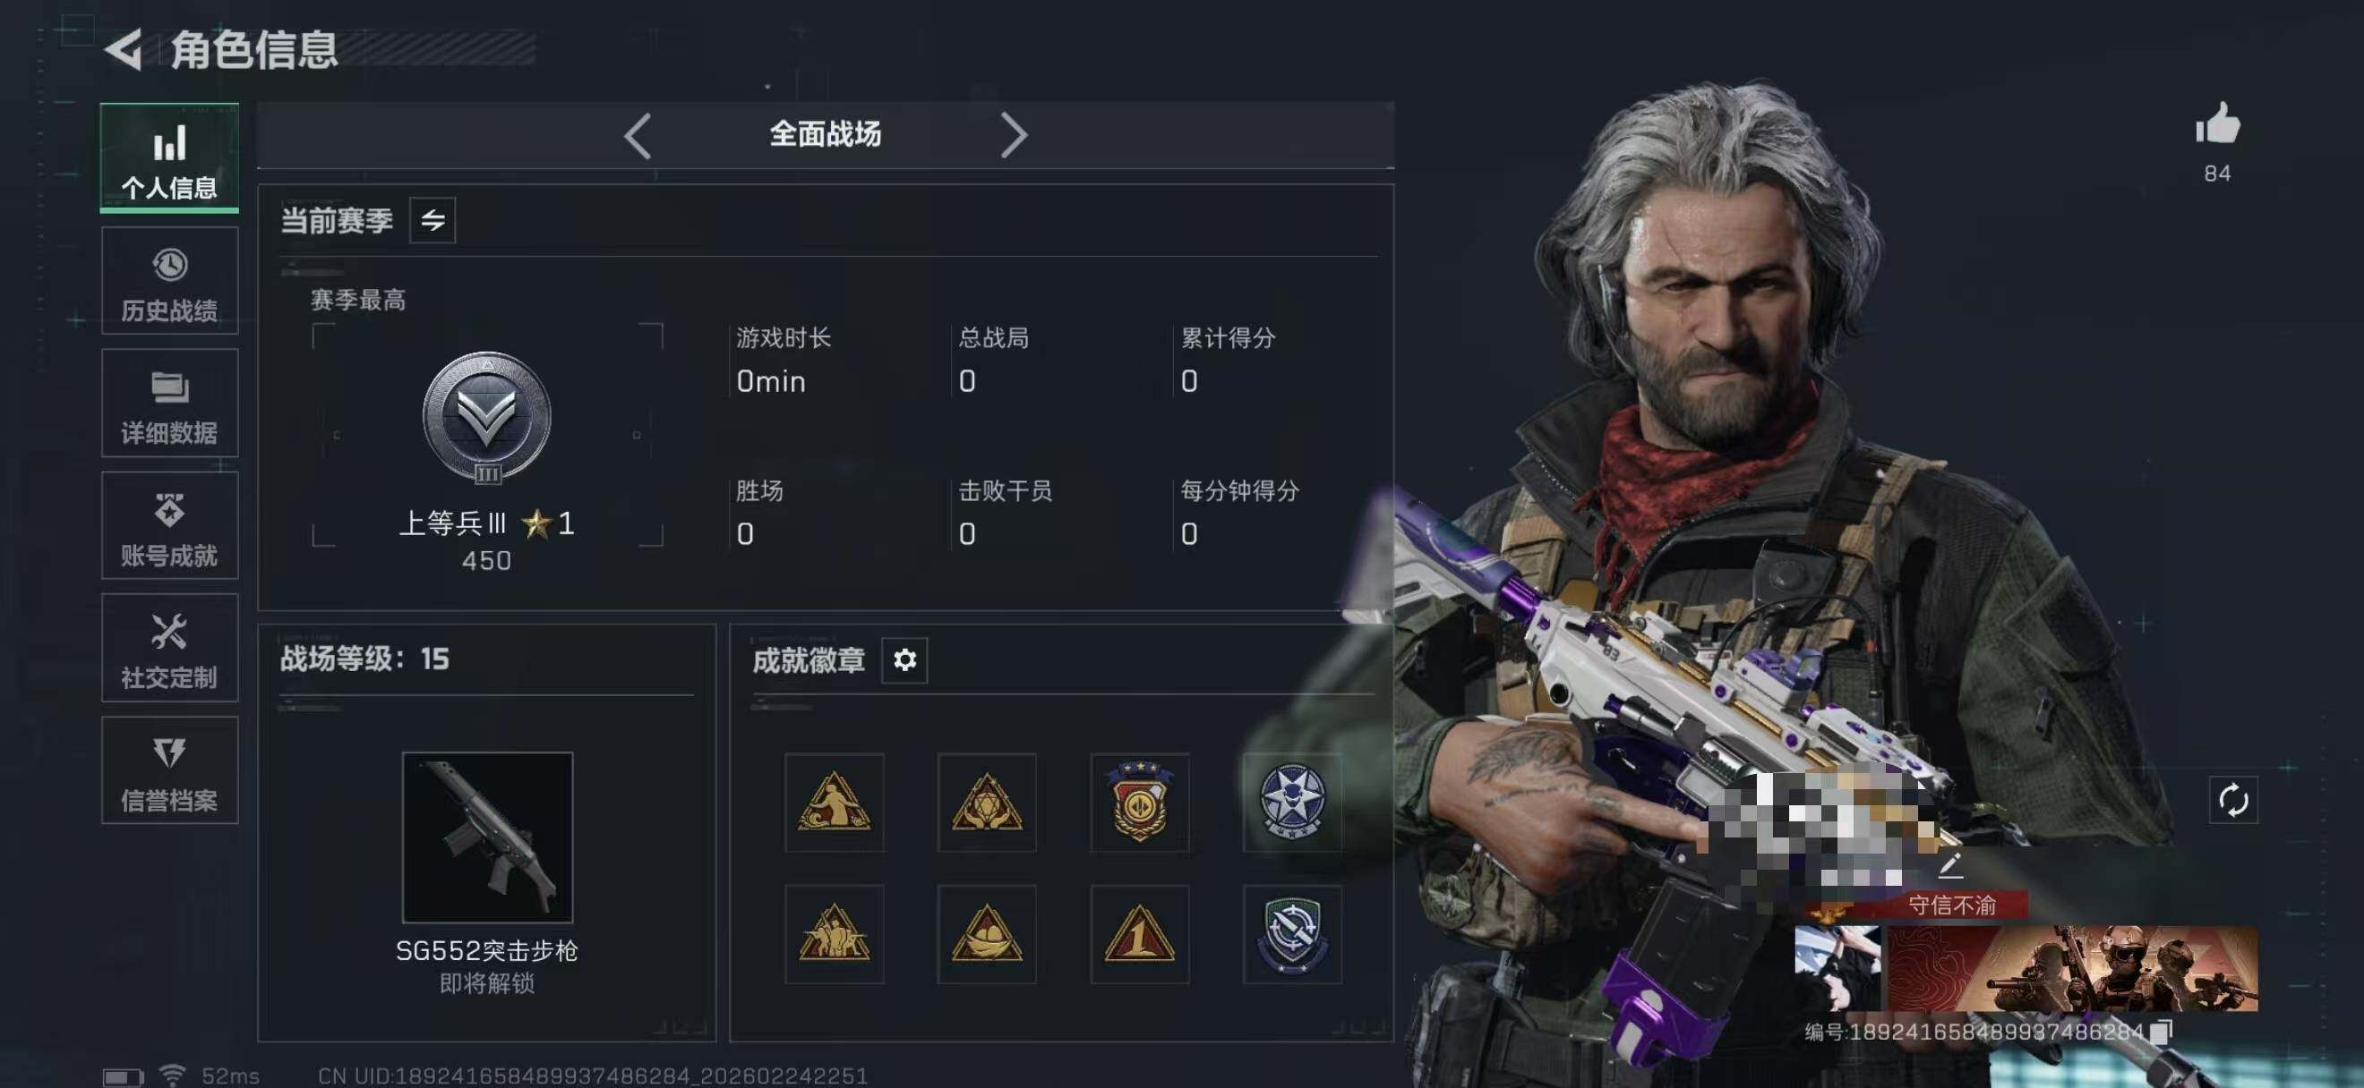The width and height of the screenshot is (2364, 1088).
Task: Open the 历史战绩 tab
Action: [170, 282]
